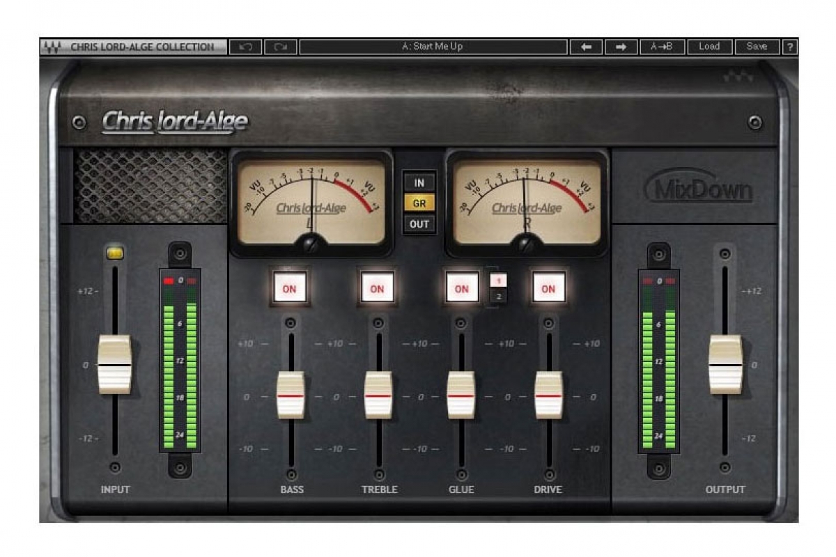Screen dimensions: 836x557
Task: Click the Treble fader handle
Action: pos(378,395)
